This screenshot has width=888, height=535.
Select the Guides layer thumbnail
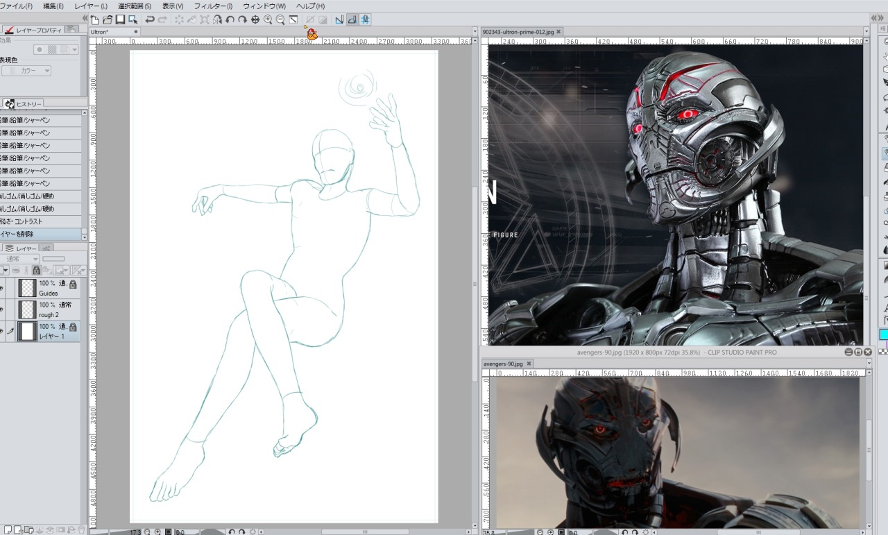pos(27,288)
